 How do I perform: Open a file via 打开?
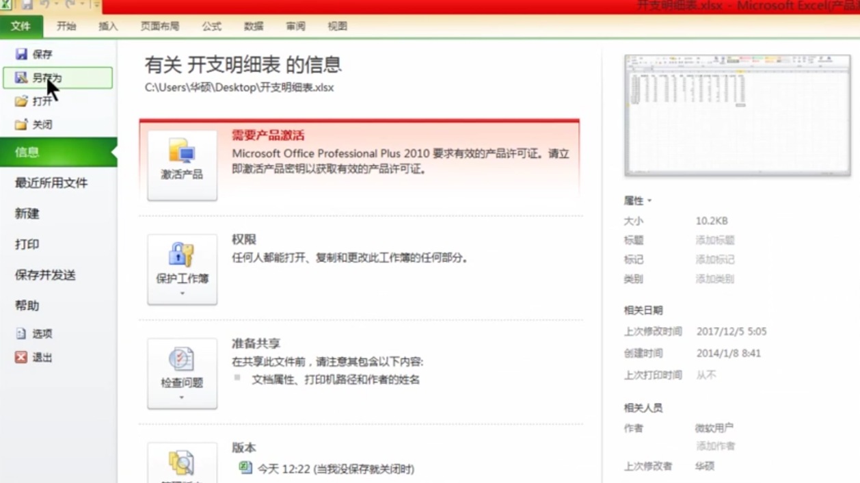tap(34, 101)
